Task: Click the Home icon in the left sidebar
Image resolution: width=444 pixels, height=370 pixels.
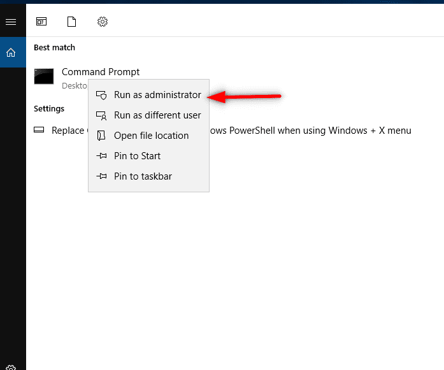Action: [x=10, y=53]
